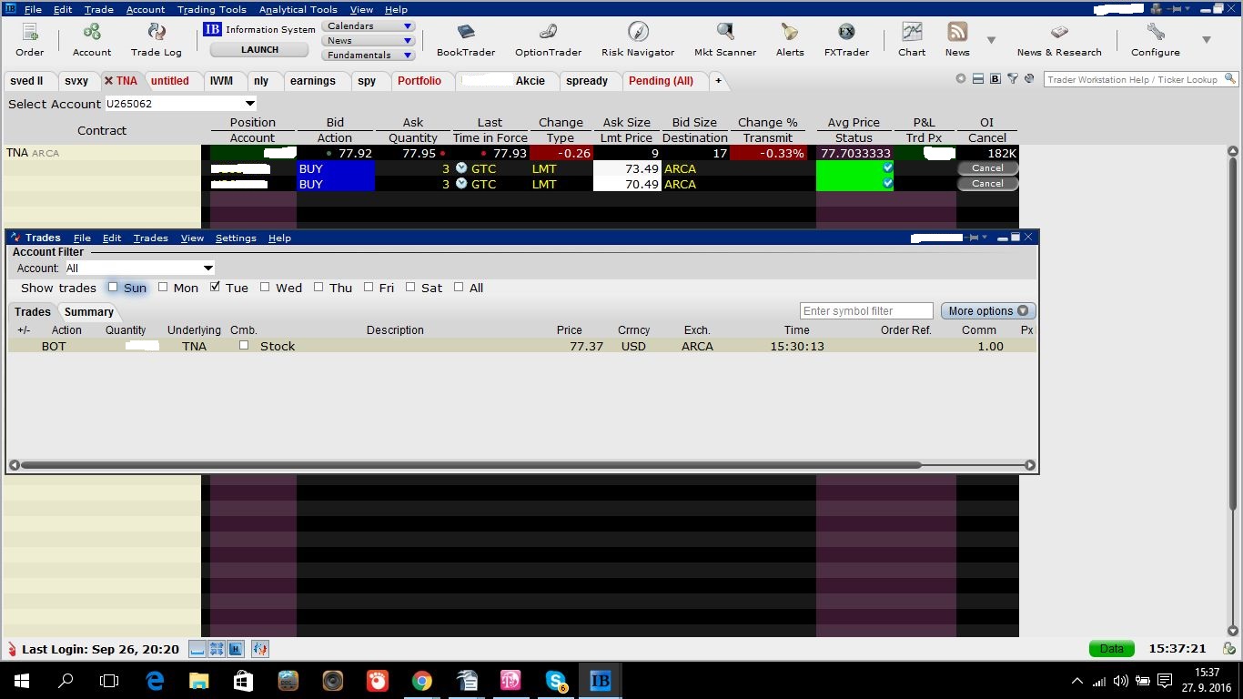Image resolution: width=1243 pixels, height=699 pixels.
Task: Open the Alerts bell icon
Action: click(790, 40)
